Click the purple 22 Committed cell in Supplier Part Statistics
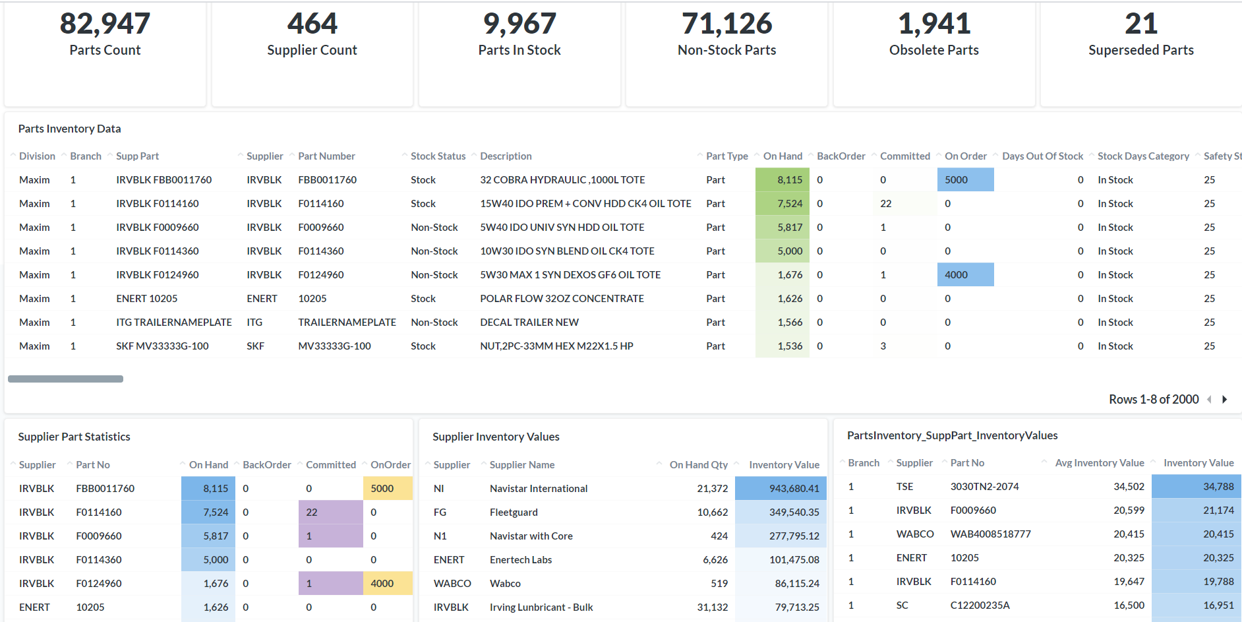This screenshot has height=622, width=1242. point(330,513)
